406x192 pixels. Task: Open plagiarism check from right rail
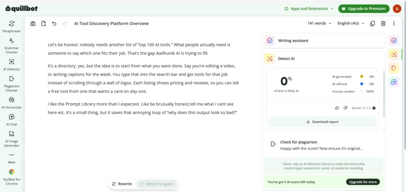[x=394, y=68]
